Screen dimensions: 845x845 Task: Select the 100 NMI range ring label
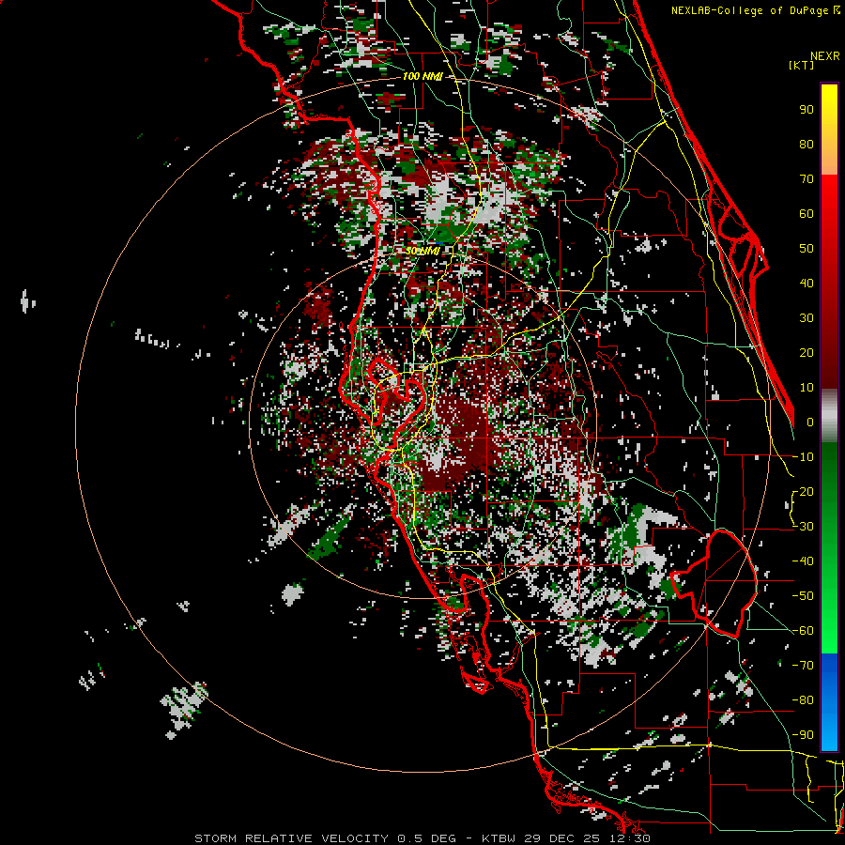point(422,77)
